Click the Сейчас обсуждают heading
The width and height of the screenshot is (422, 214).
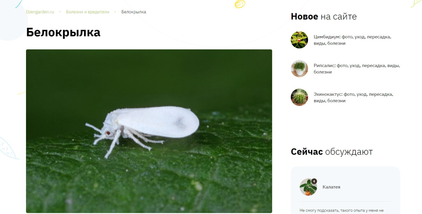tap(332, 152)
